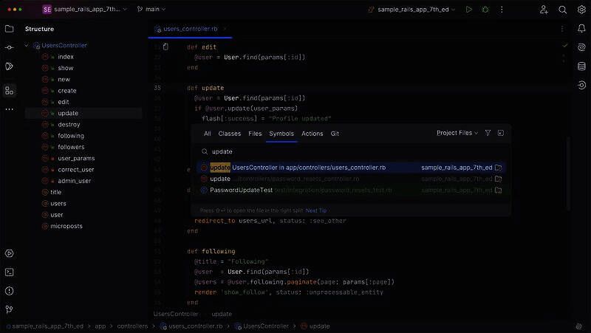The height and width of the screenshot is (333, 591).
Task: Select title variable in Structure tree
Action: coord(56,192)
